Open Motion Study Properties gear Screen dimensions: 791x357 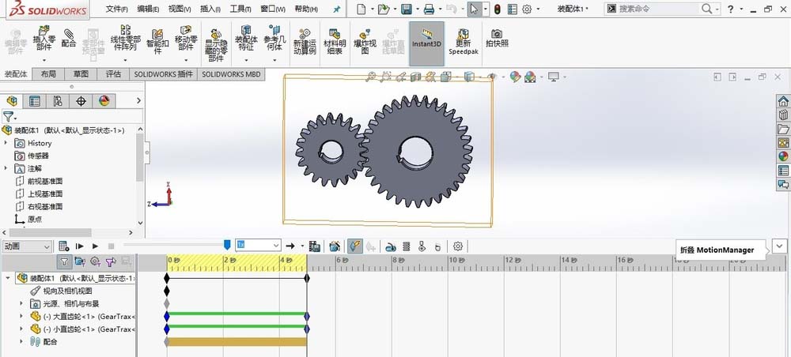point(458,246)
